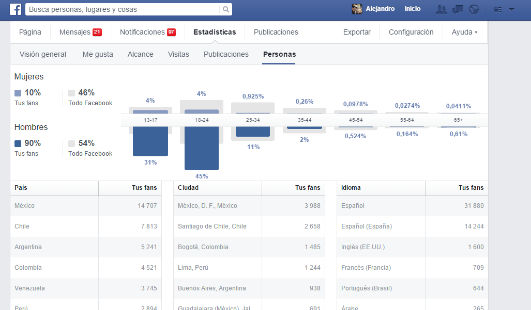The width and height of the screenshot is (531, 310).
Task: Select the México country row
Action: 86,206
